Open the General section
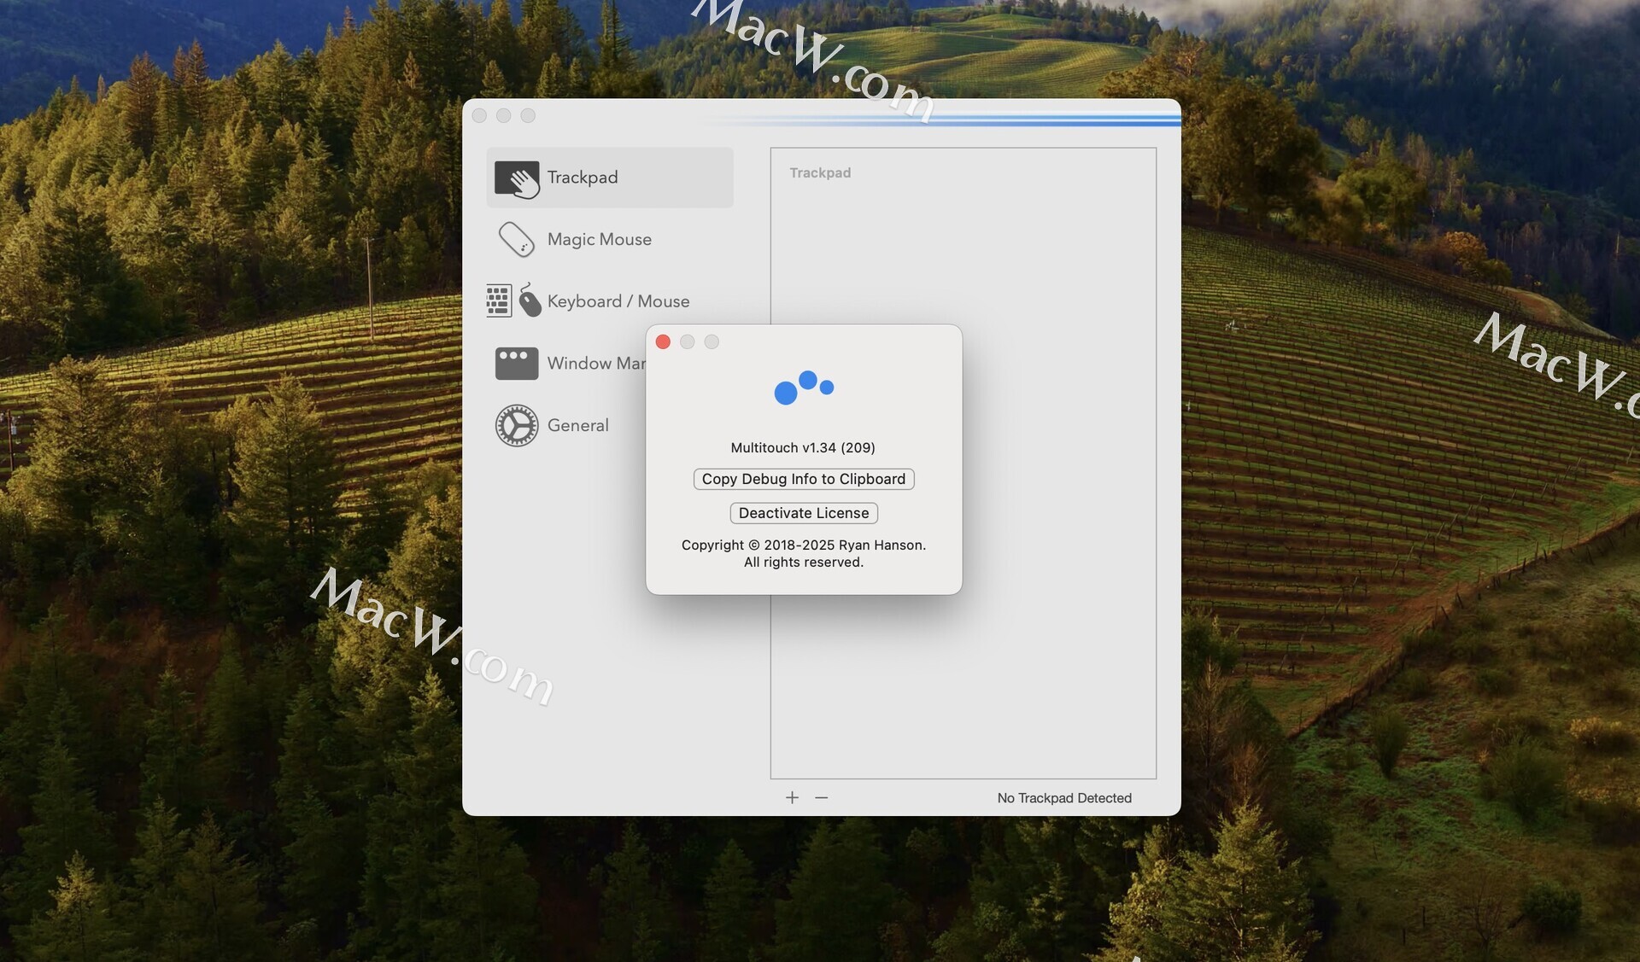1640x962 pixels. (566, 425)
